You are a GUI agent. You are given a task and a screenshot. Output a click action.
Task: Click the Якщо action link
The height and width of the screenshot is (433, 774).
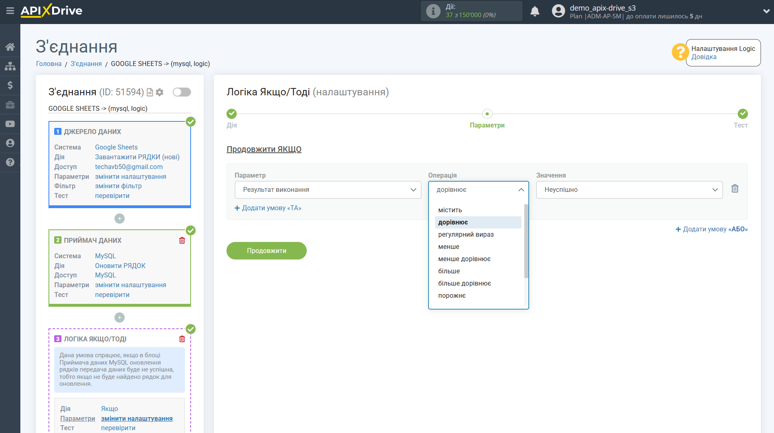[x=110, y=409]
